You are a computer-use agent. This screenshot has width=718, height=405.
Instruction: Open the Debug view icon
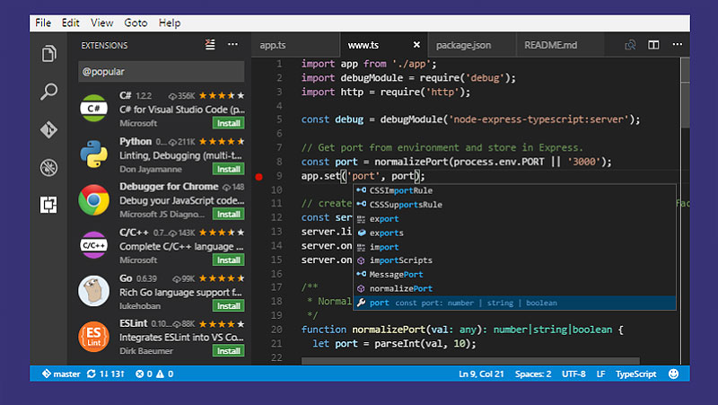click(x=48, y=167)
